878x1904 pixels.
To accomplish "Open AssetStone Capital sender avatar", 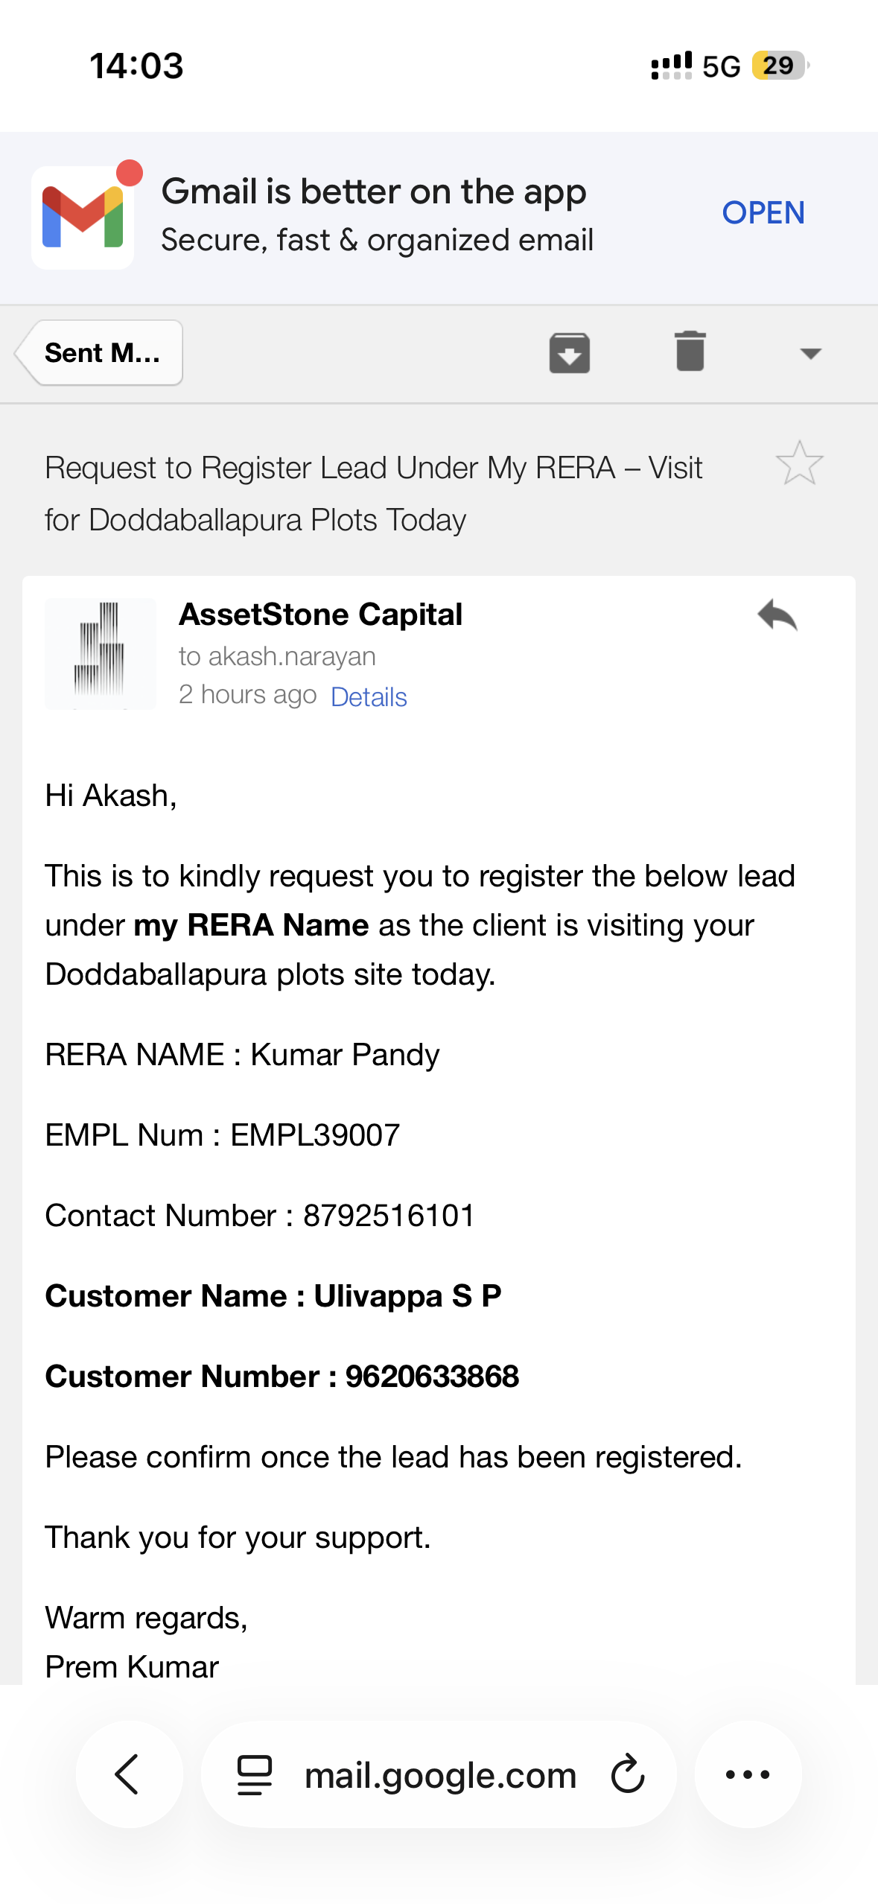I will 100,654.
